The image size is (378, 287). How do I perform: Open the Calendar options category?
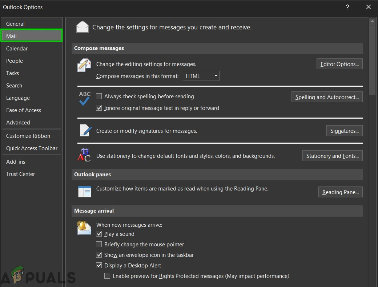[x=17, y=49]
